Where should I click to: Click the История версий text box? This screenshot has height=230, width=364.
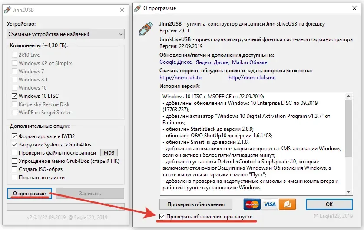(256, 144)
